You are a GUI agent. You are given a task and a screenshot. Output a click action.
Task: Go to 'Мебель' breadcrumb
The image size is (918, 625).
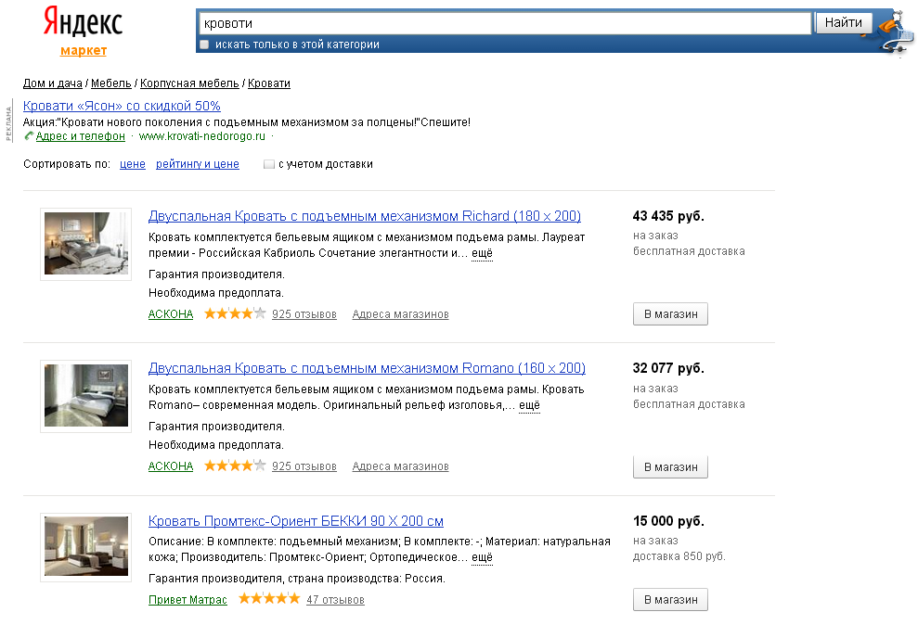pos(111,83)
